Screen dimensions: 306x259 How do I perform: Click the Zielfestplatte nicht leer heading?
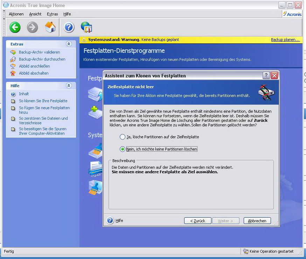131,87
